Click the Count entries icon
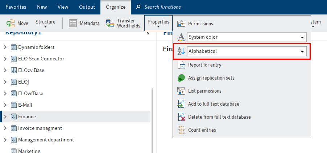 181,130
